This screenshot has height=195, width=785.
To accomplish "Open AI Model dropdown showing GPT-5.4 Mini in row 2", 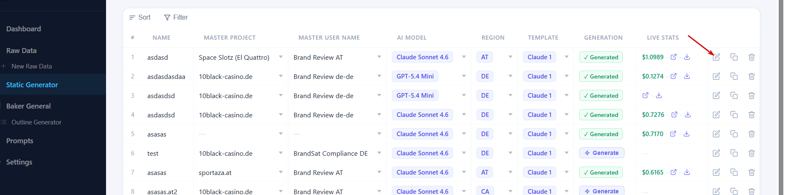I will [x=464, y=76].
